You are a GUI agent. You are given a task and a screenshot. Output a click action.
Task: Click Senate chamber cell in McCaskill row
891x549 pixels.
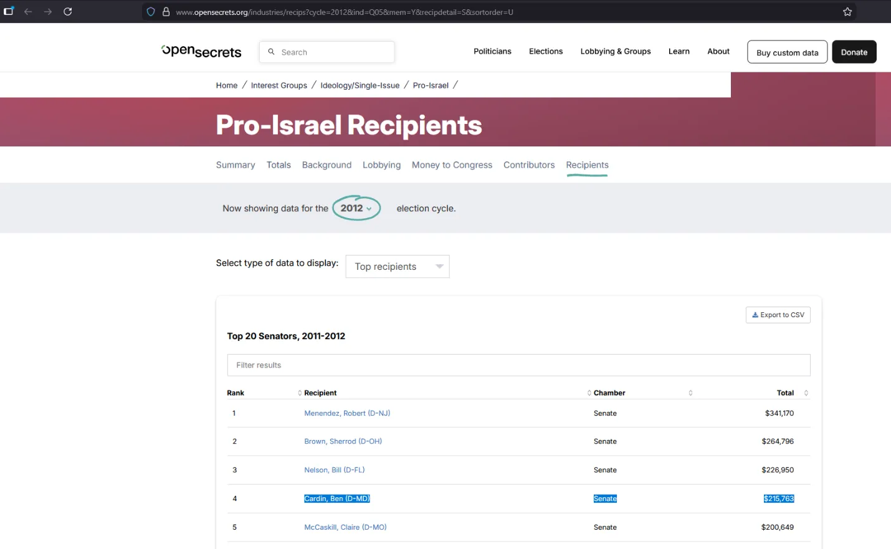pyautogui.click(x=605, y=527)
